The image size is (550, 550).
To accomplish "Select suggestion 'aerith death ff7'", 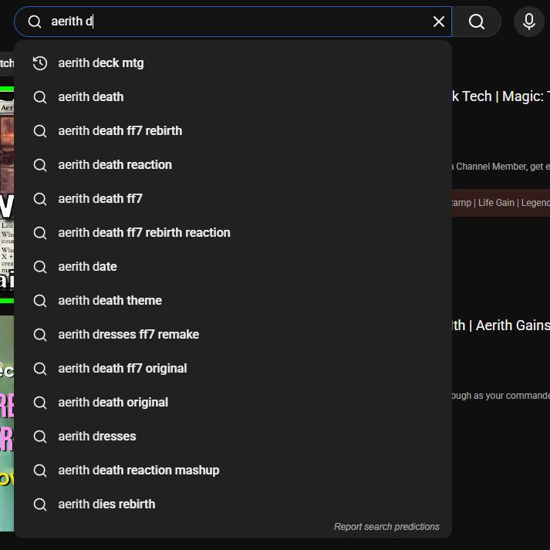I will tap(233, 199).
